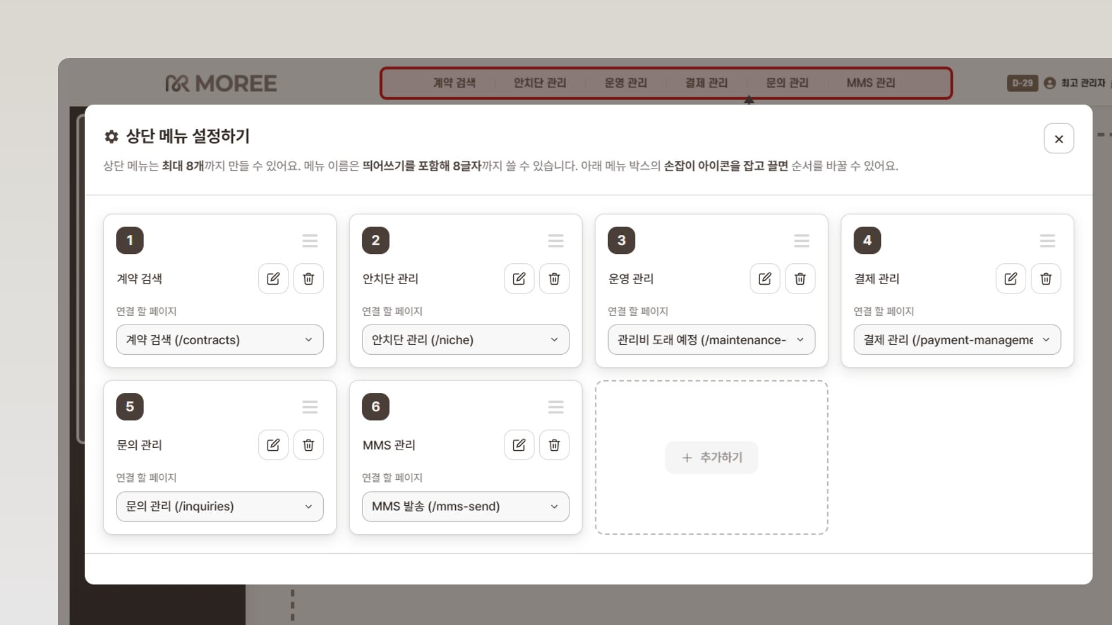
Task: Open the 관리비 도래 예정 page dropdown
Action: pyautogui.click(x=711, y=340)
